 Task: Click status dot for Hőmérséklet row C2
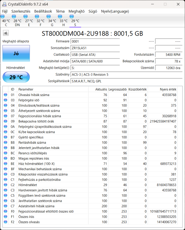coord(5,185)
